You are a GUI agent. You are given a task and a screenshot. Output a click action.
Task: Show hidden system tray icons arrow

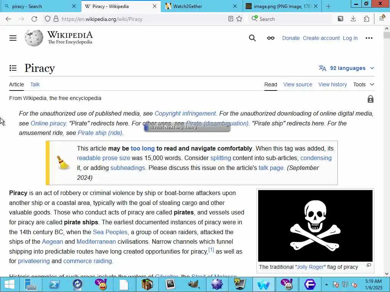pyautogui.click(x=326, y=284)
